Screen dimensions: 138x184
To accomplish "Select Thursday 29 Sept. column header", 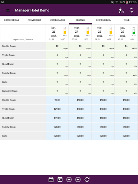I will 126,33.
